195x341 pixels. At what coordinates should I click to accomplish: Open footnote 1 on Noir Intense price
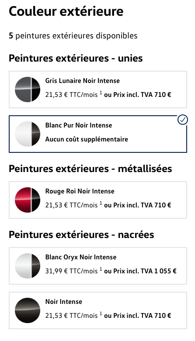pyautogui.click(x=101, y=314)
